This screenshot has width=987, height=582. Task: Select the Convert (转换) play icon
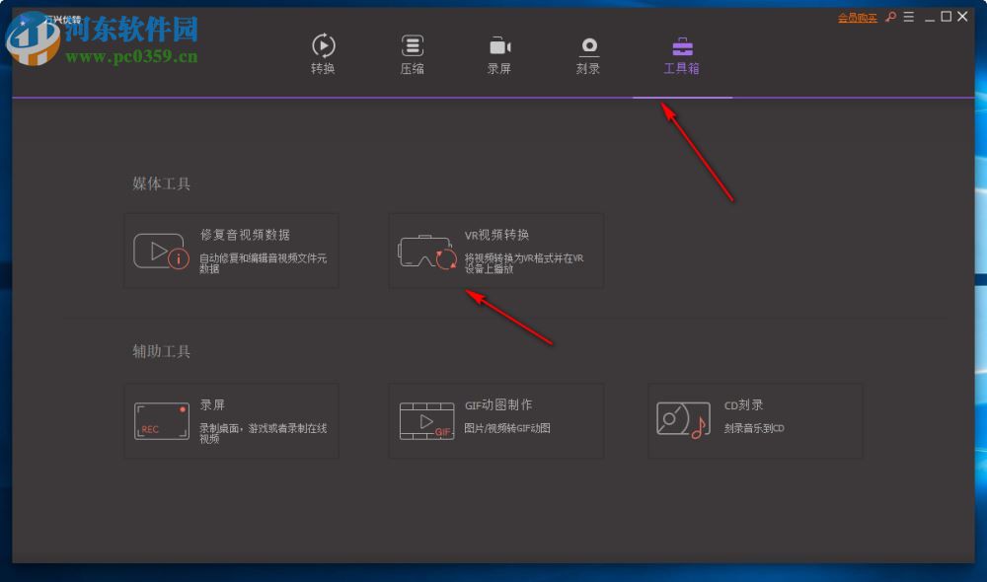coord(324,43)
